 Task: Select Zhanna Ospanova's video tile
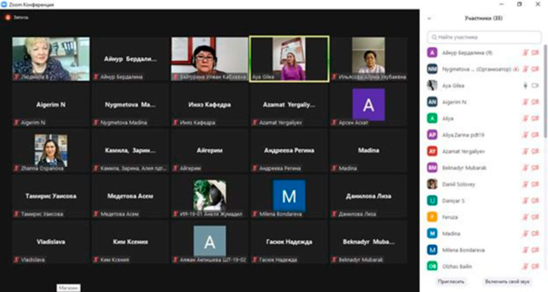(x=51, y=150)
